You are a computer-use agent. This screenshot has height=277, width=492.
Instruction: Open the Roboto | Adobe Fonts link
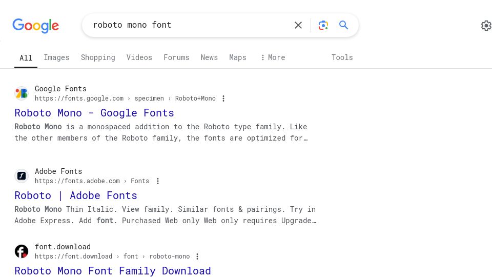(x=76, y=195)
